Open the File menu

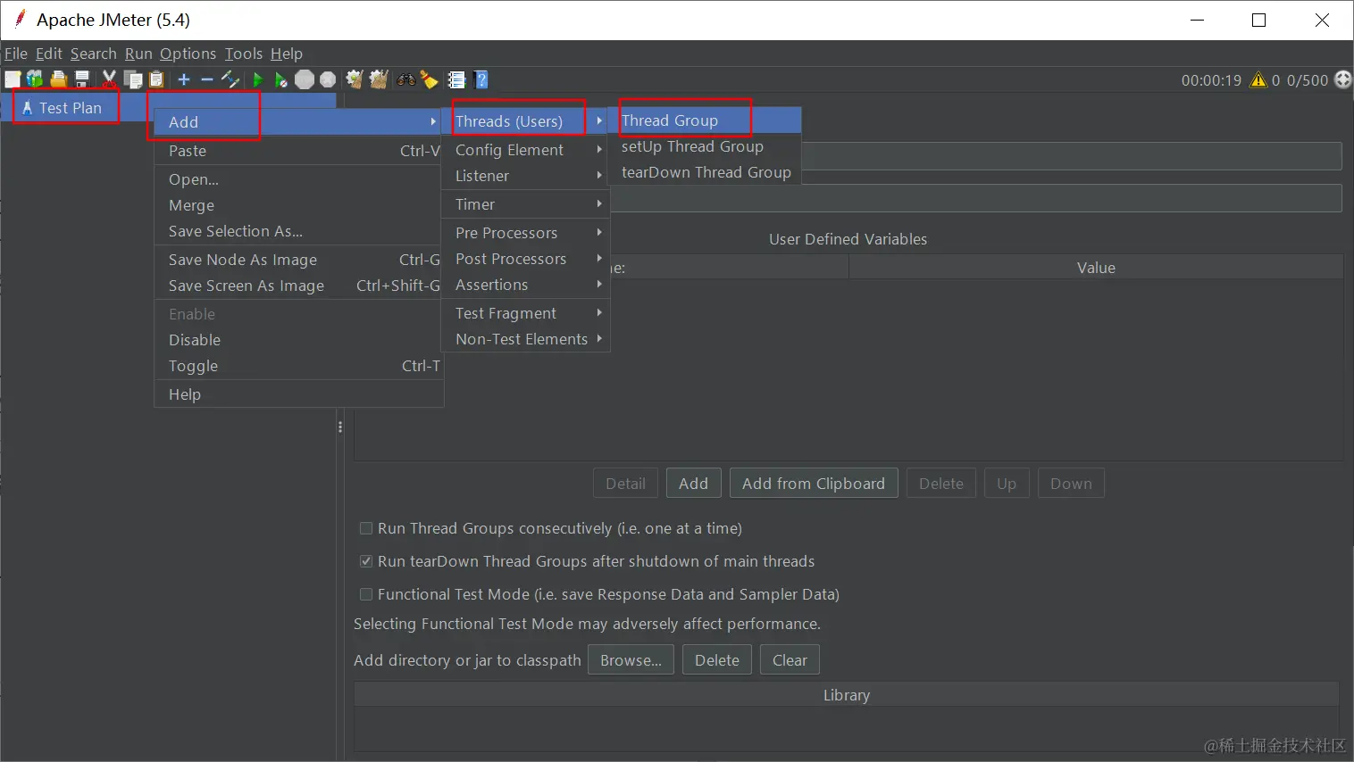click(16, 54)
